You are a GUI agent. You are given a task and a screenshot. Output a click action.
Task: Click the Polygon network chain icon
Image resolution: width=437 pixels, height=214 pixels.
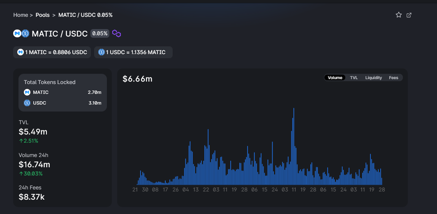coord(116,34)
